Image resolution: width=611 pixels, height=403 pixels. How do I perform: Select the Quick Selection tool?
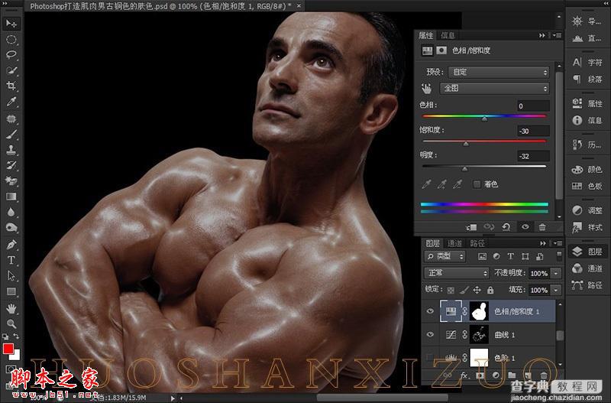(11, 70)
